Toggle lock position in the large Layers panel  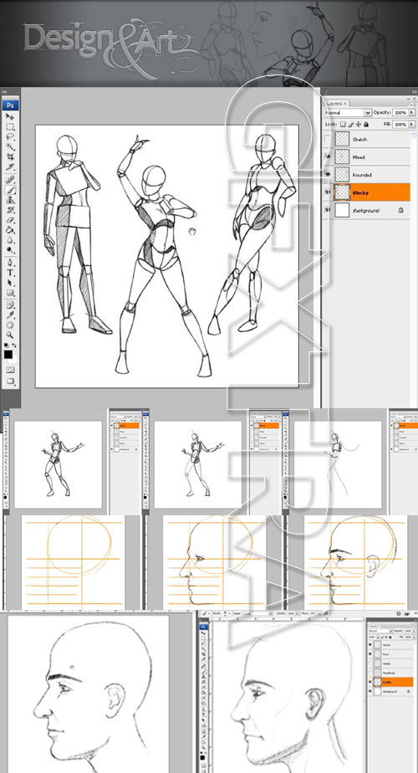click(x=359, y=124)
